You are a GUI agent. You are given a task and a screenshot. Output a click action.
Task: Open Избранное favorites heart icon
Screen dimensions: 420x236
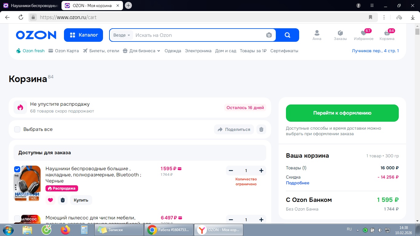pos(363,33)
